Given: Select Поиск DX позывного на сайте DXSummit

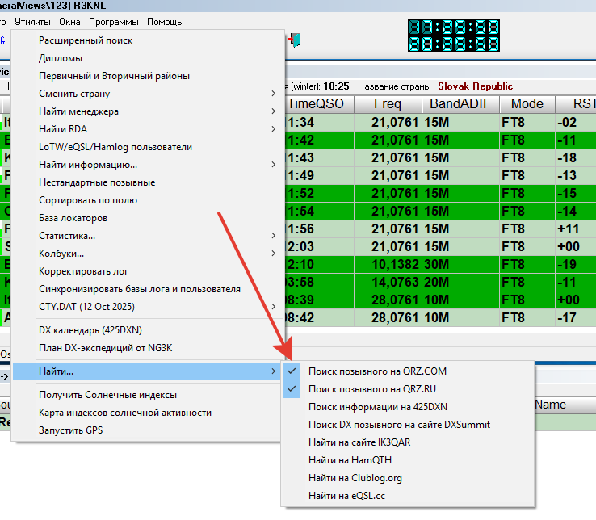Looking at the screenshot, I should point(408,425).
